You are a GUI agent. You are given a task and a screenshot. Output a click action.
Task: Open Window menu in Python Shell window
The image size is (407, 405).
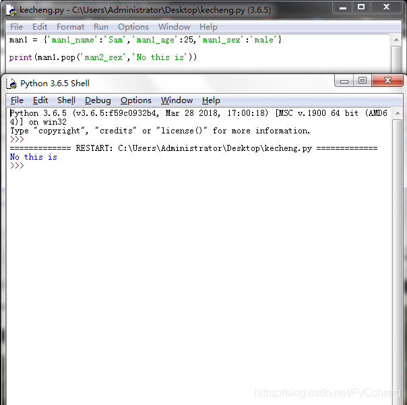coord(177,100)
